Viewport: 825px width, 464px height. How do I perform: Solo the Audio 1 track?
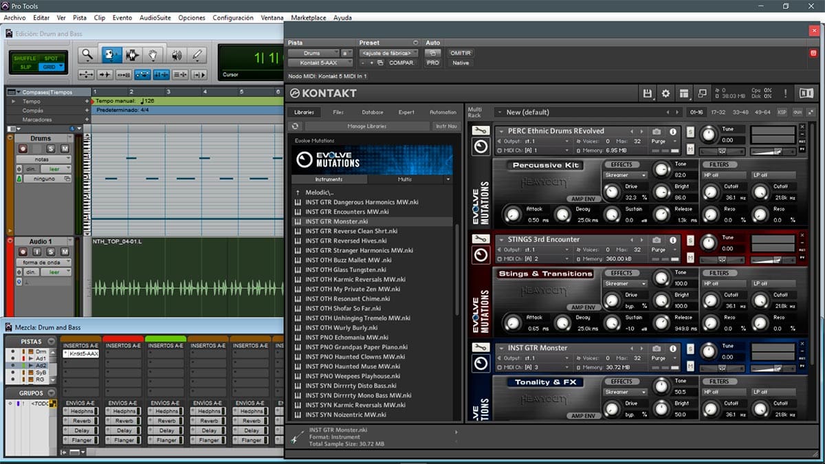coord(51,252)
